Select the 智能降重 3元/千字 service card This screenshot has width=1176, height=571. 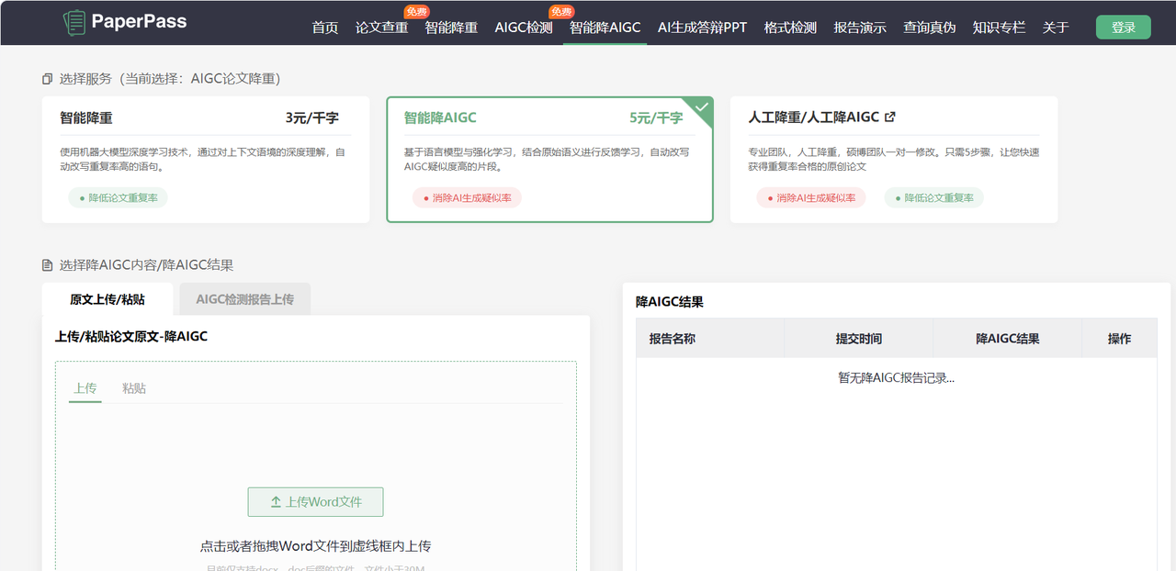pyautogui.click(x=206, y=160)
